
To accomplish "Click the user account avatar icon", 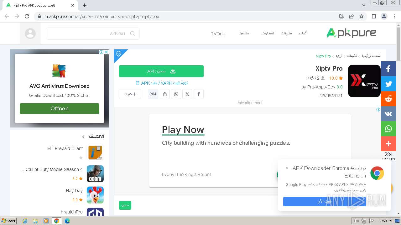I will tap(30, 33).
